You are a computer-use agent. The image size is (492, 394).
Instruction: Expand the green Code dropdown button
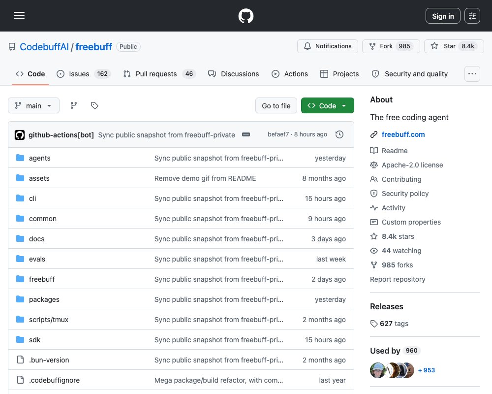pyautogui.click(x=328, y=105)
